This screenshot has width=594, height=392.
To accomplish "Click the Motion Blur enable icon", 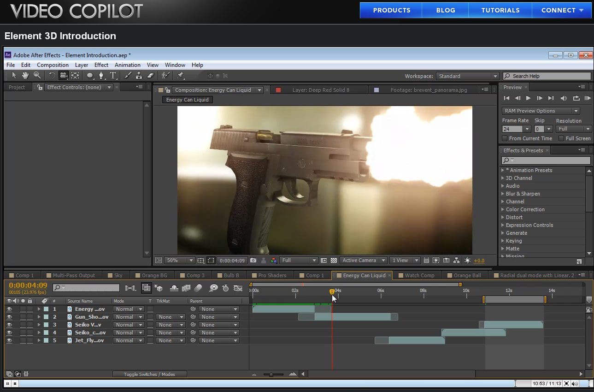I will click(198, 288).
